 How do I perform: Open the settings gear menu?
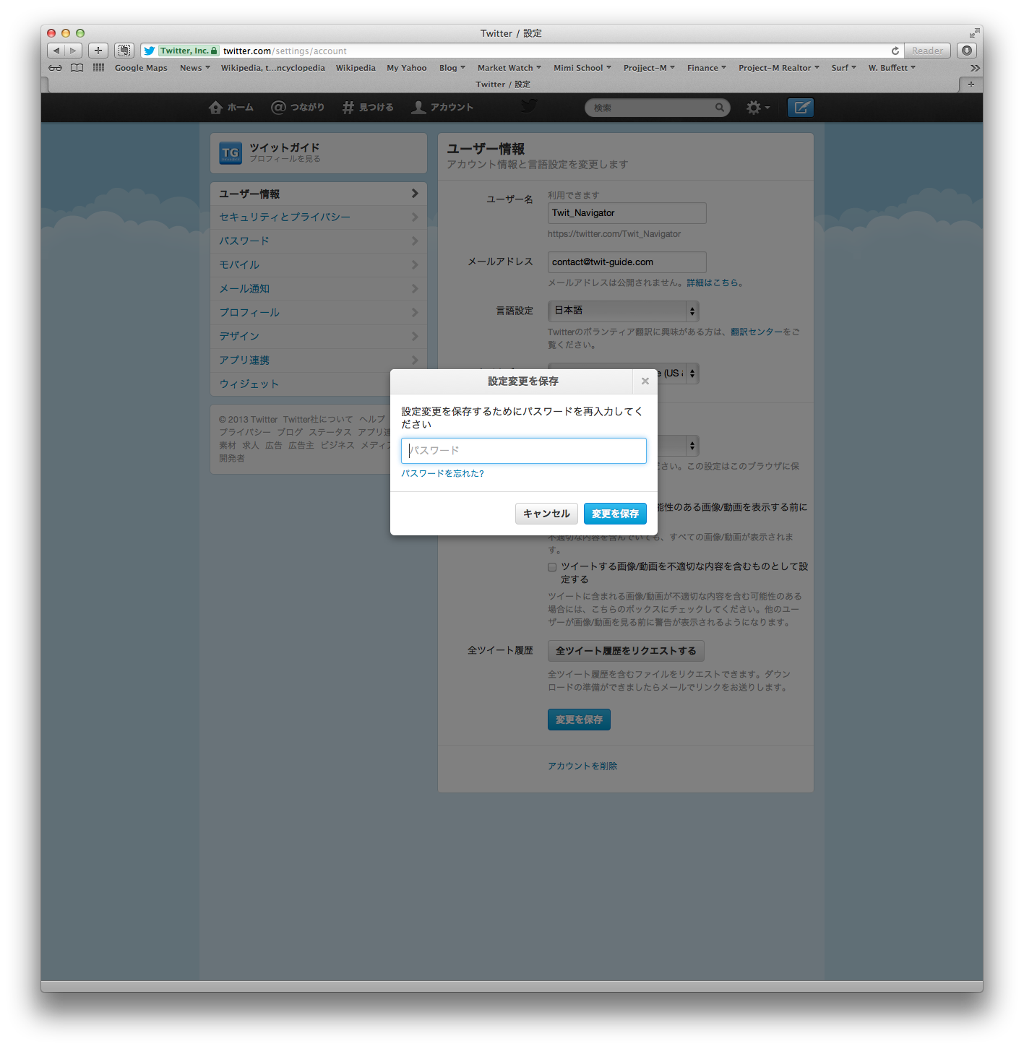point(757,108)
